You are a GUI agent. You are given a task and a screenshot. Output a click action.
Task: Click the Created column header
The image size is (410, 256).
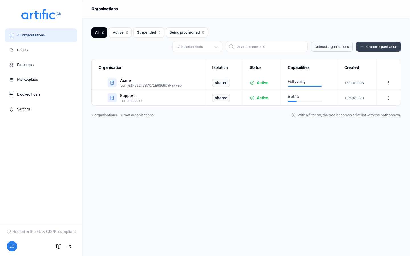pyautogui.click(x=352, y=67)
